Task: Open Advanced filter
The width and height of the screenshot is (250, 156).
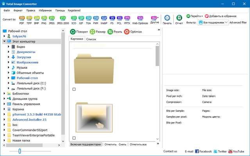Action: coord(238,23)
